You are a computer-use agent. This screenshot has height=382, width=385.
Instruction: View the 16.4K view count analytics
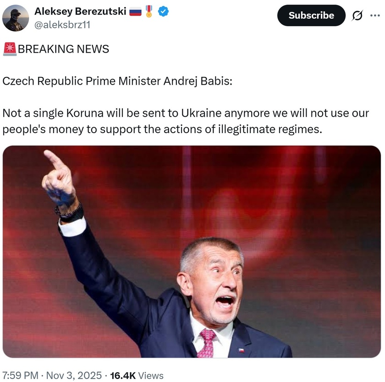click(123, 376)
